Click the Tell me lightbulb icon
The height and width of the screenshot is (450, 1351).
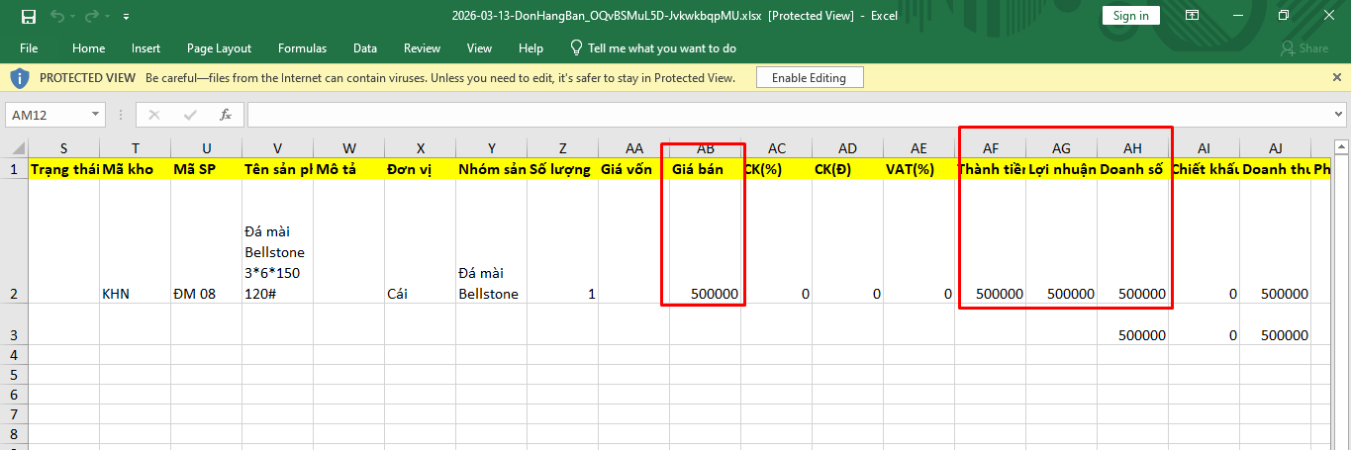click(x=576, y=47)
